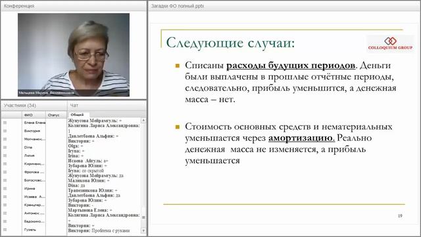Image resolution: width=421 pixels, height=237 pixels.
Task: Select the icon next to Ирина
Action: point(5,188)
